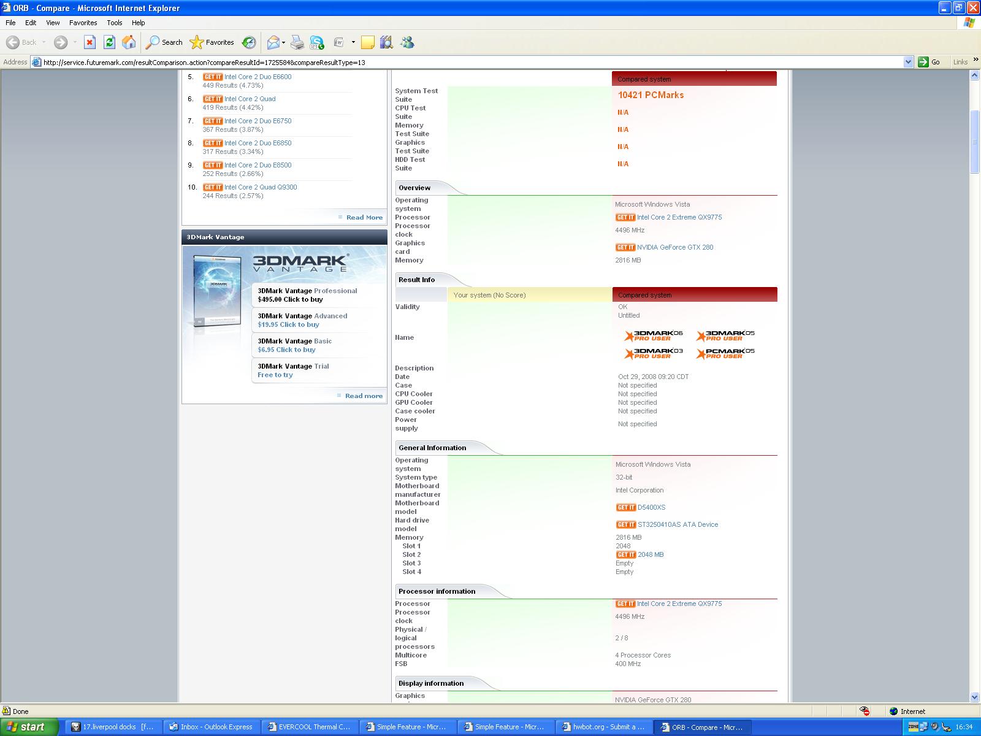The height and width of the screenshot is (736, 981).
Task: Click the PCMark05 Pro User badge
Action: (x=725, y=353)
